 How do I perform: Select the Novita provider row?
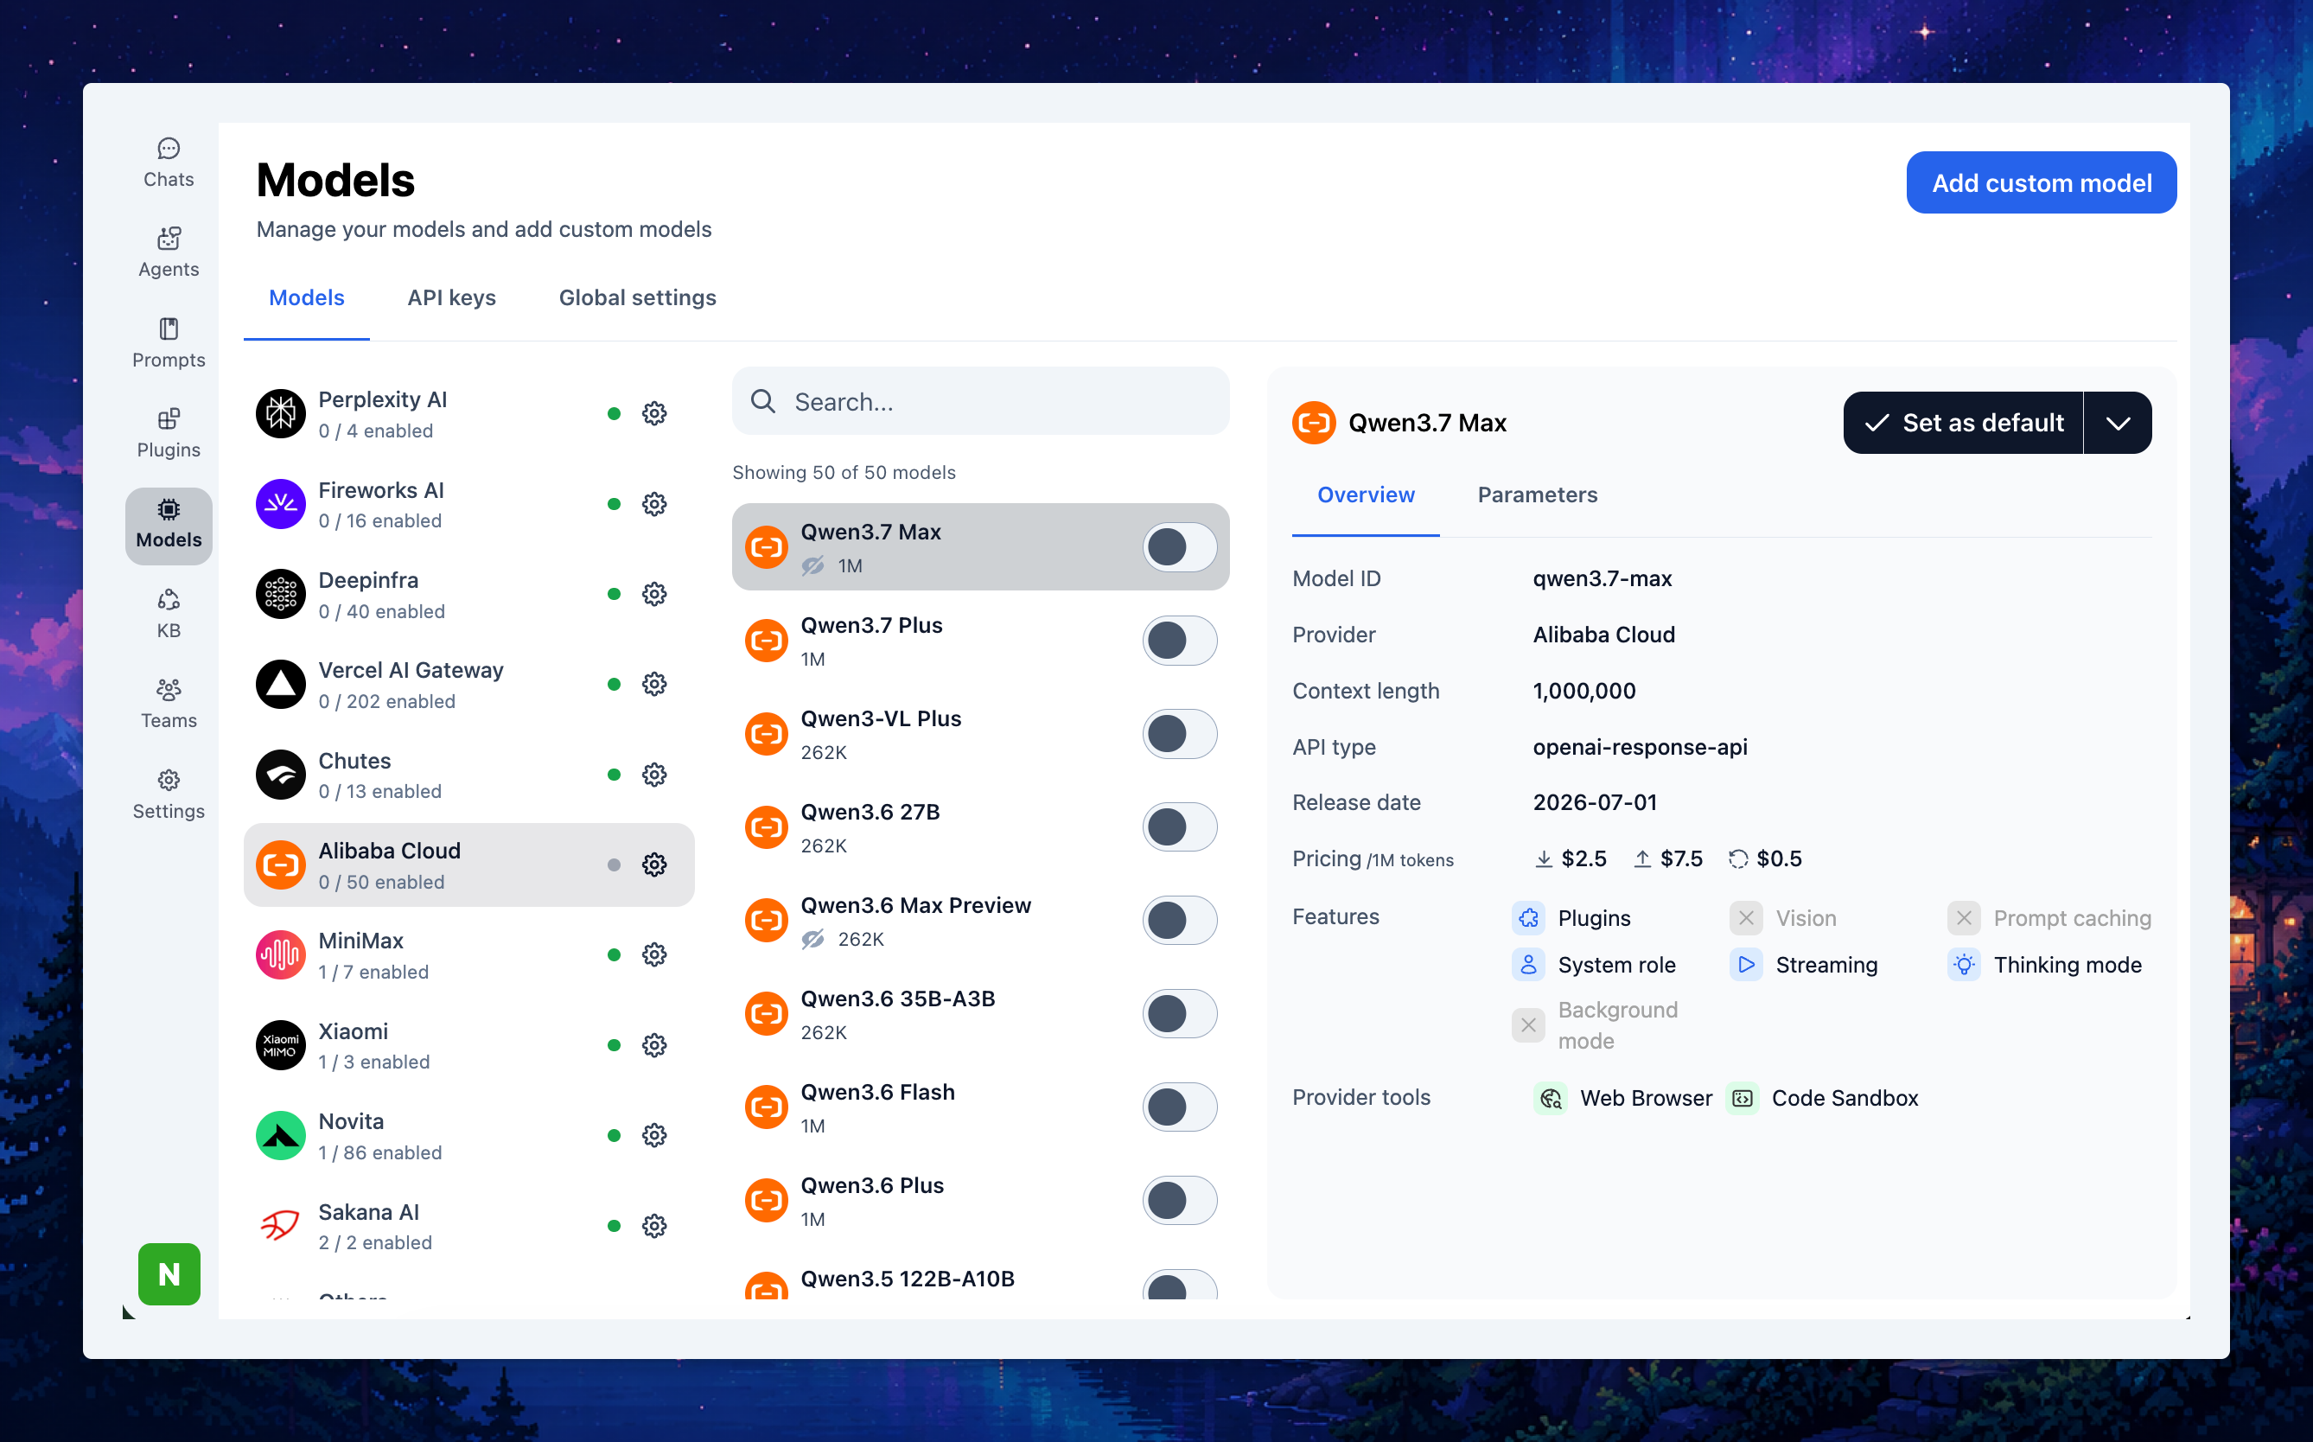pyautogui.click(x=469, y=1135)
